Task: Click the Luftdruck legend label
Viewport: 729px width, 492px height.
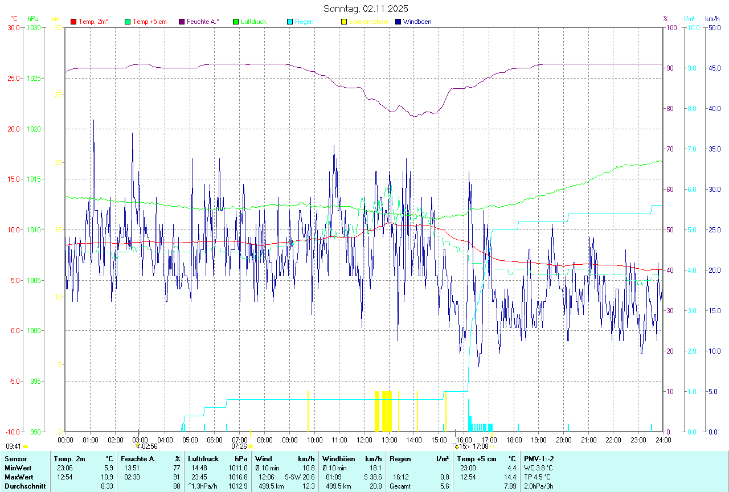Action: tap(253, 22)
